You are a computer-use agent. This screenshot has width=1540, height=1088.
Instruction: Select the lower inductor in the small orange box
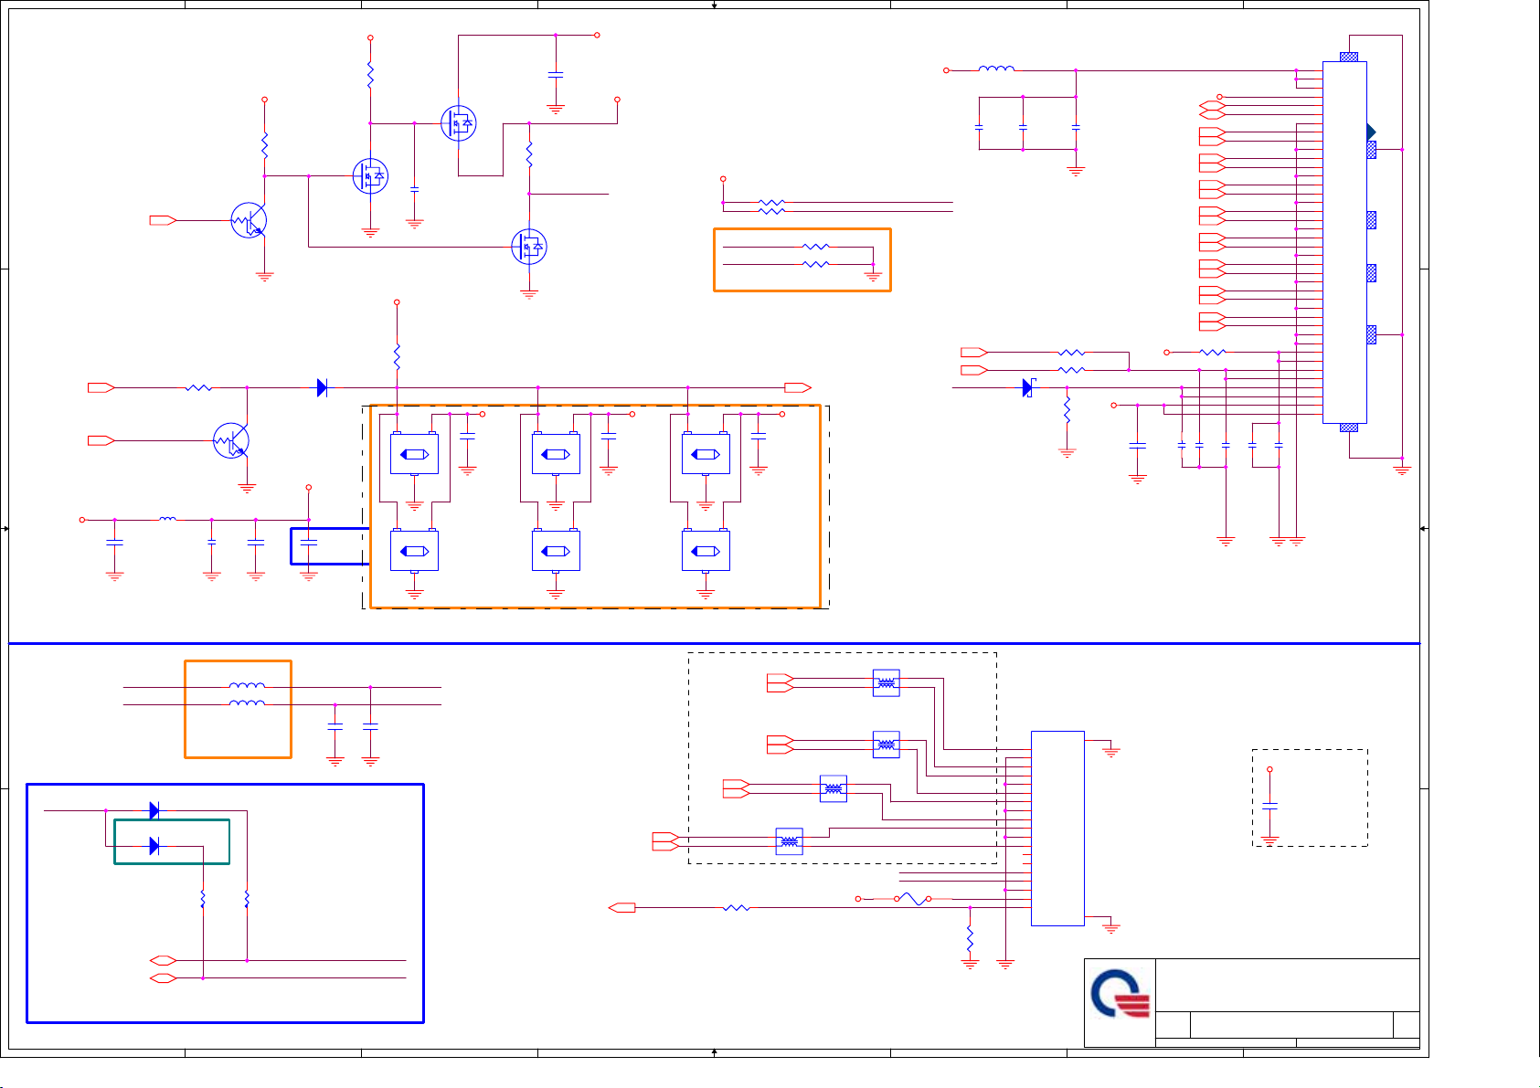[x=247, y=702]
